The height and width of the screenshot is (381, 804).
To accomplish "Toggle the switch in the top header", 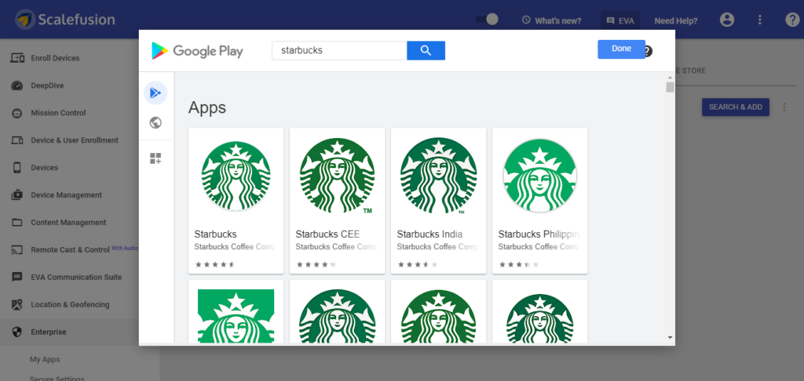I will click(x=487, y=20).
